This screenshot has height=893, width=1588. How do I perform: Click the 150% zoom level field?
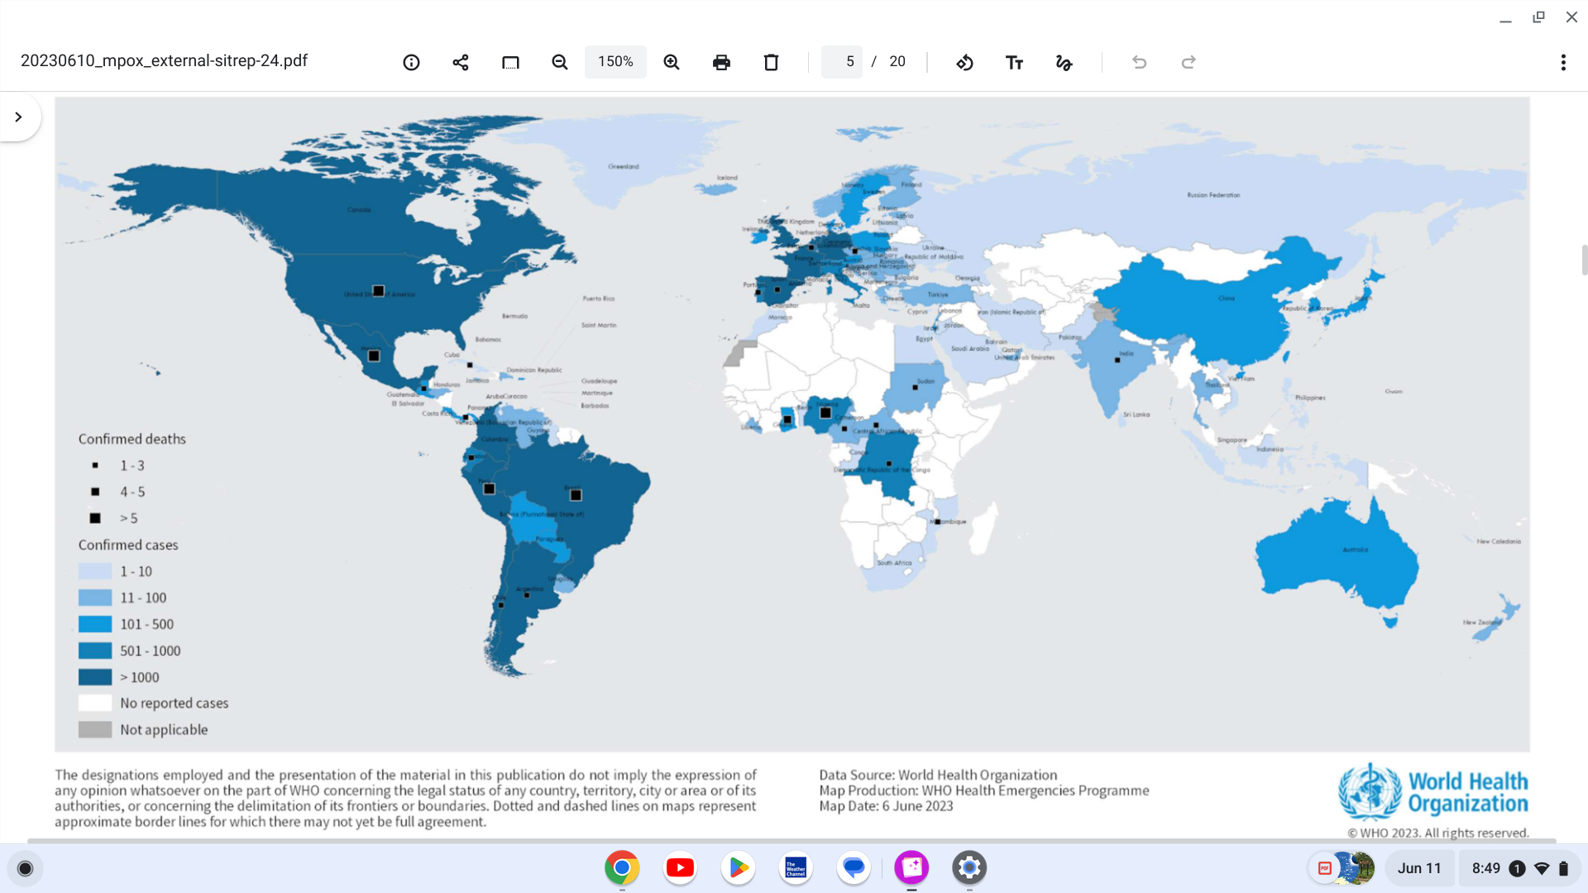coord(615,62)
